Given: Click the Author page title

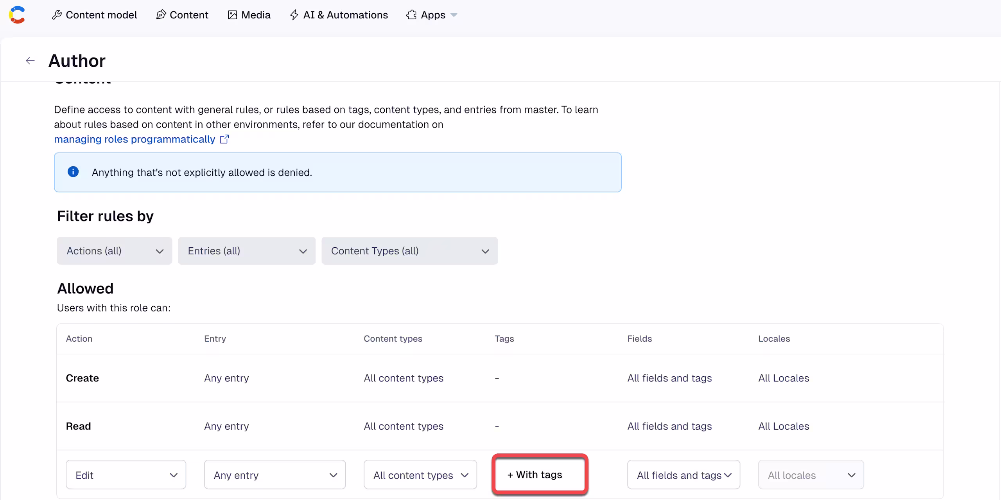Looking at the screenshot, I should [x=77, y=61].
